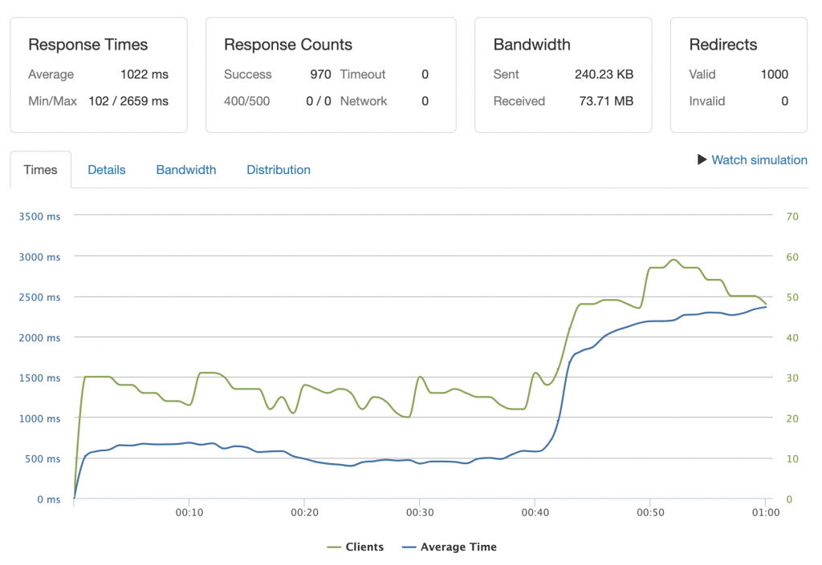
Task: Click the 00:40 time axis label
Action: coord(535,513)
